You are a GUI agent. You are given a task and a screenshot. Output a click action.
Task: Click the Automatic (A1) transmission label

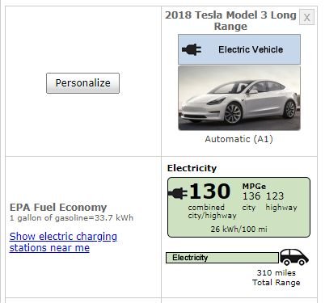(x=238, y=139)
